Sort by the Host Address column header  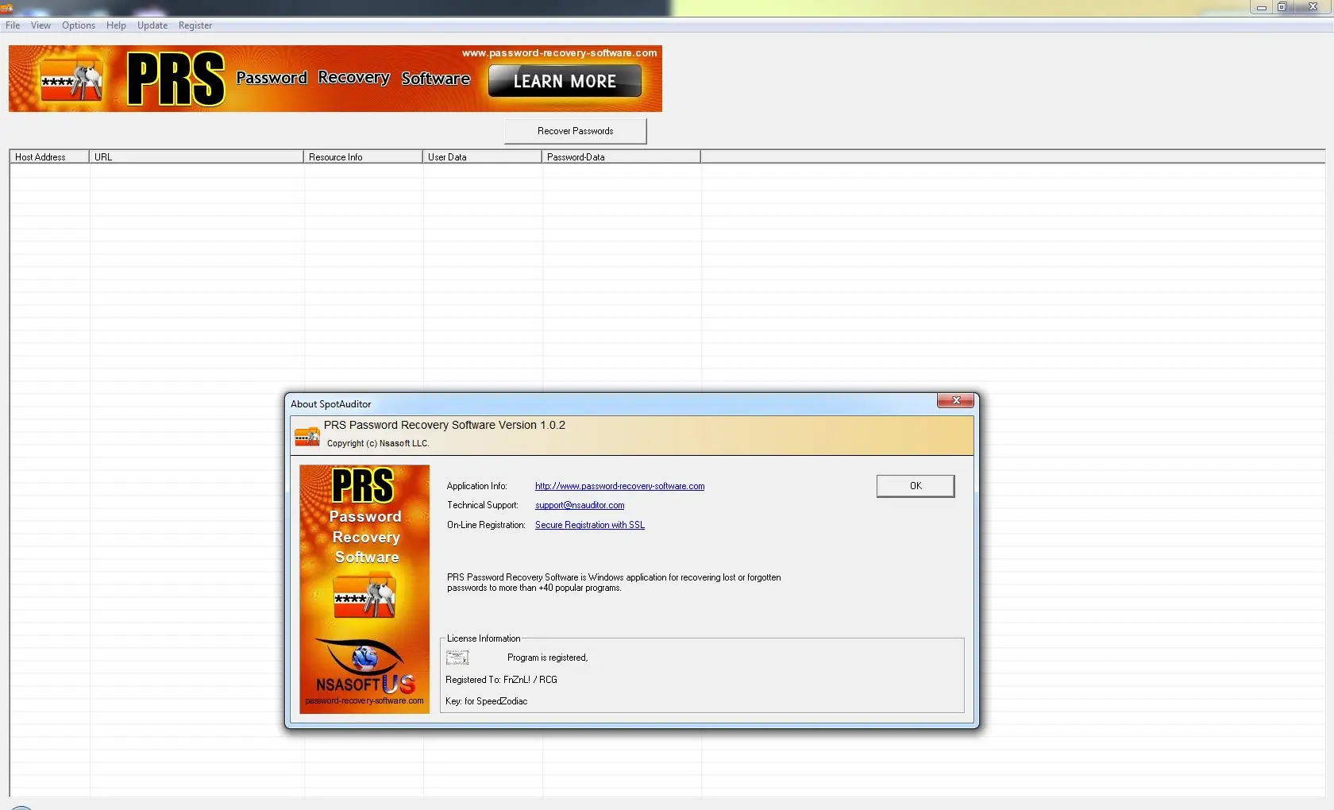pos(49,157)
